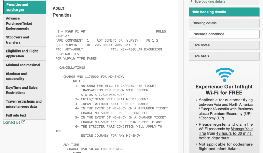The width and height of the screenshot is (263, 153).
Task: Click the Contact Us link
Action: point(11,122)
